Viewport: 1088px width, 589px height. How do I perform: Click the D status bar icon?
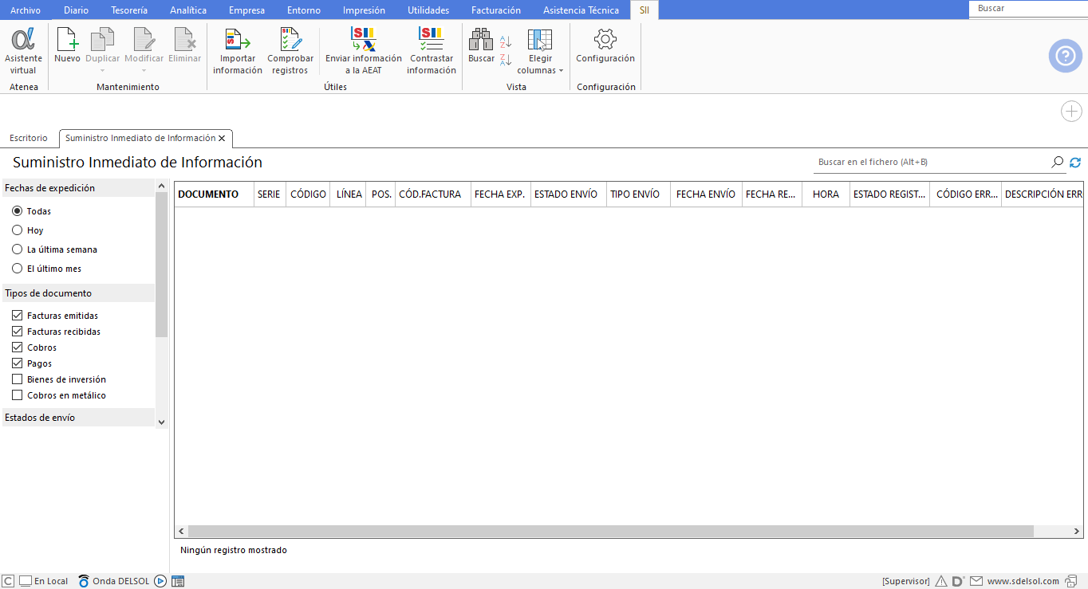[958, 581]
